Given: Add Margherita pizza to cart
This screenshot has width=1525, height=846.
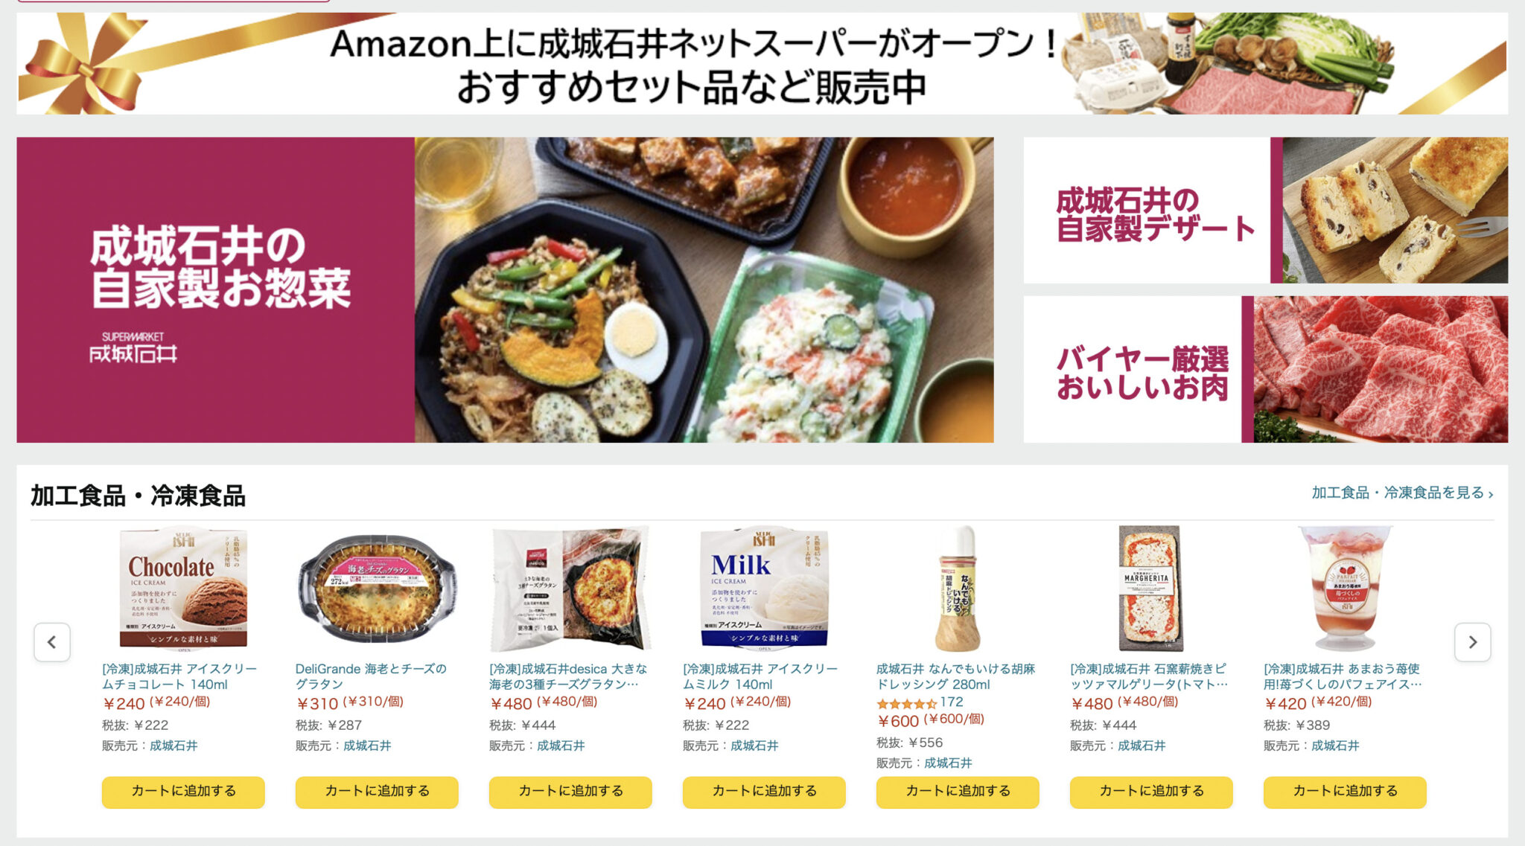Looking at the screenshot, I should [1151, 792].
